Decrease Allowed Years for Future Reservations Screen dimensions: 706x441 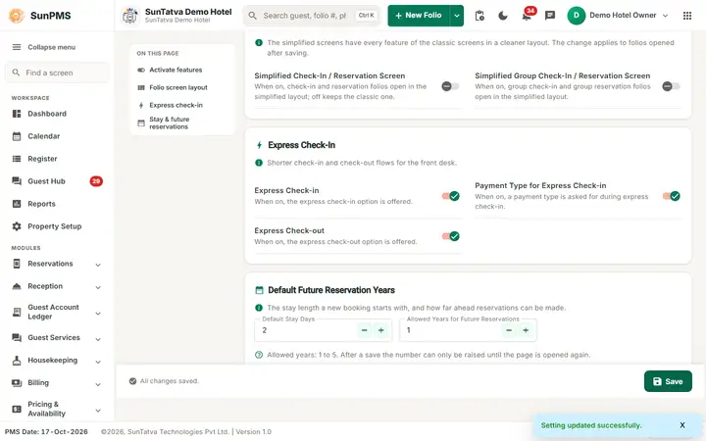(x=509, y=330)
